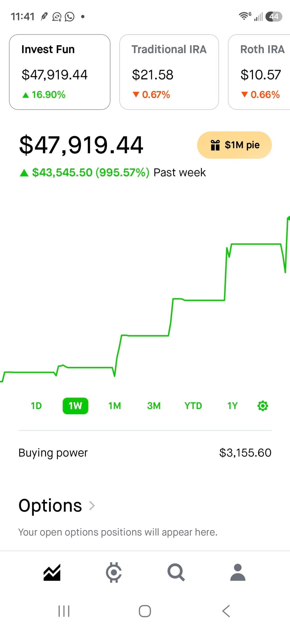
Task: Select the 1D chart range
Action: point(36,406)
